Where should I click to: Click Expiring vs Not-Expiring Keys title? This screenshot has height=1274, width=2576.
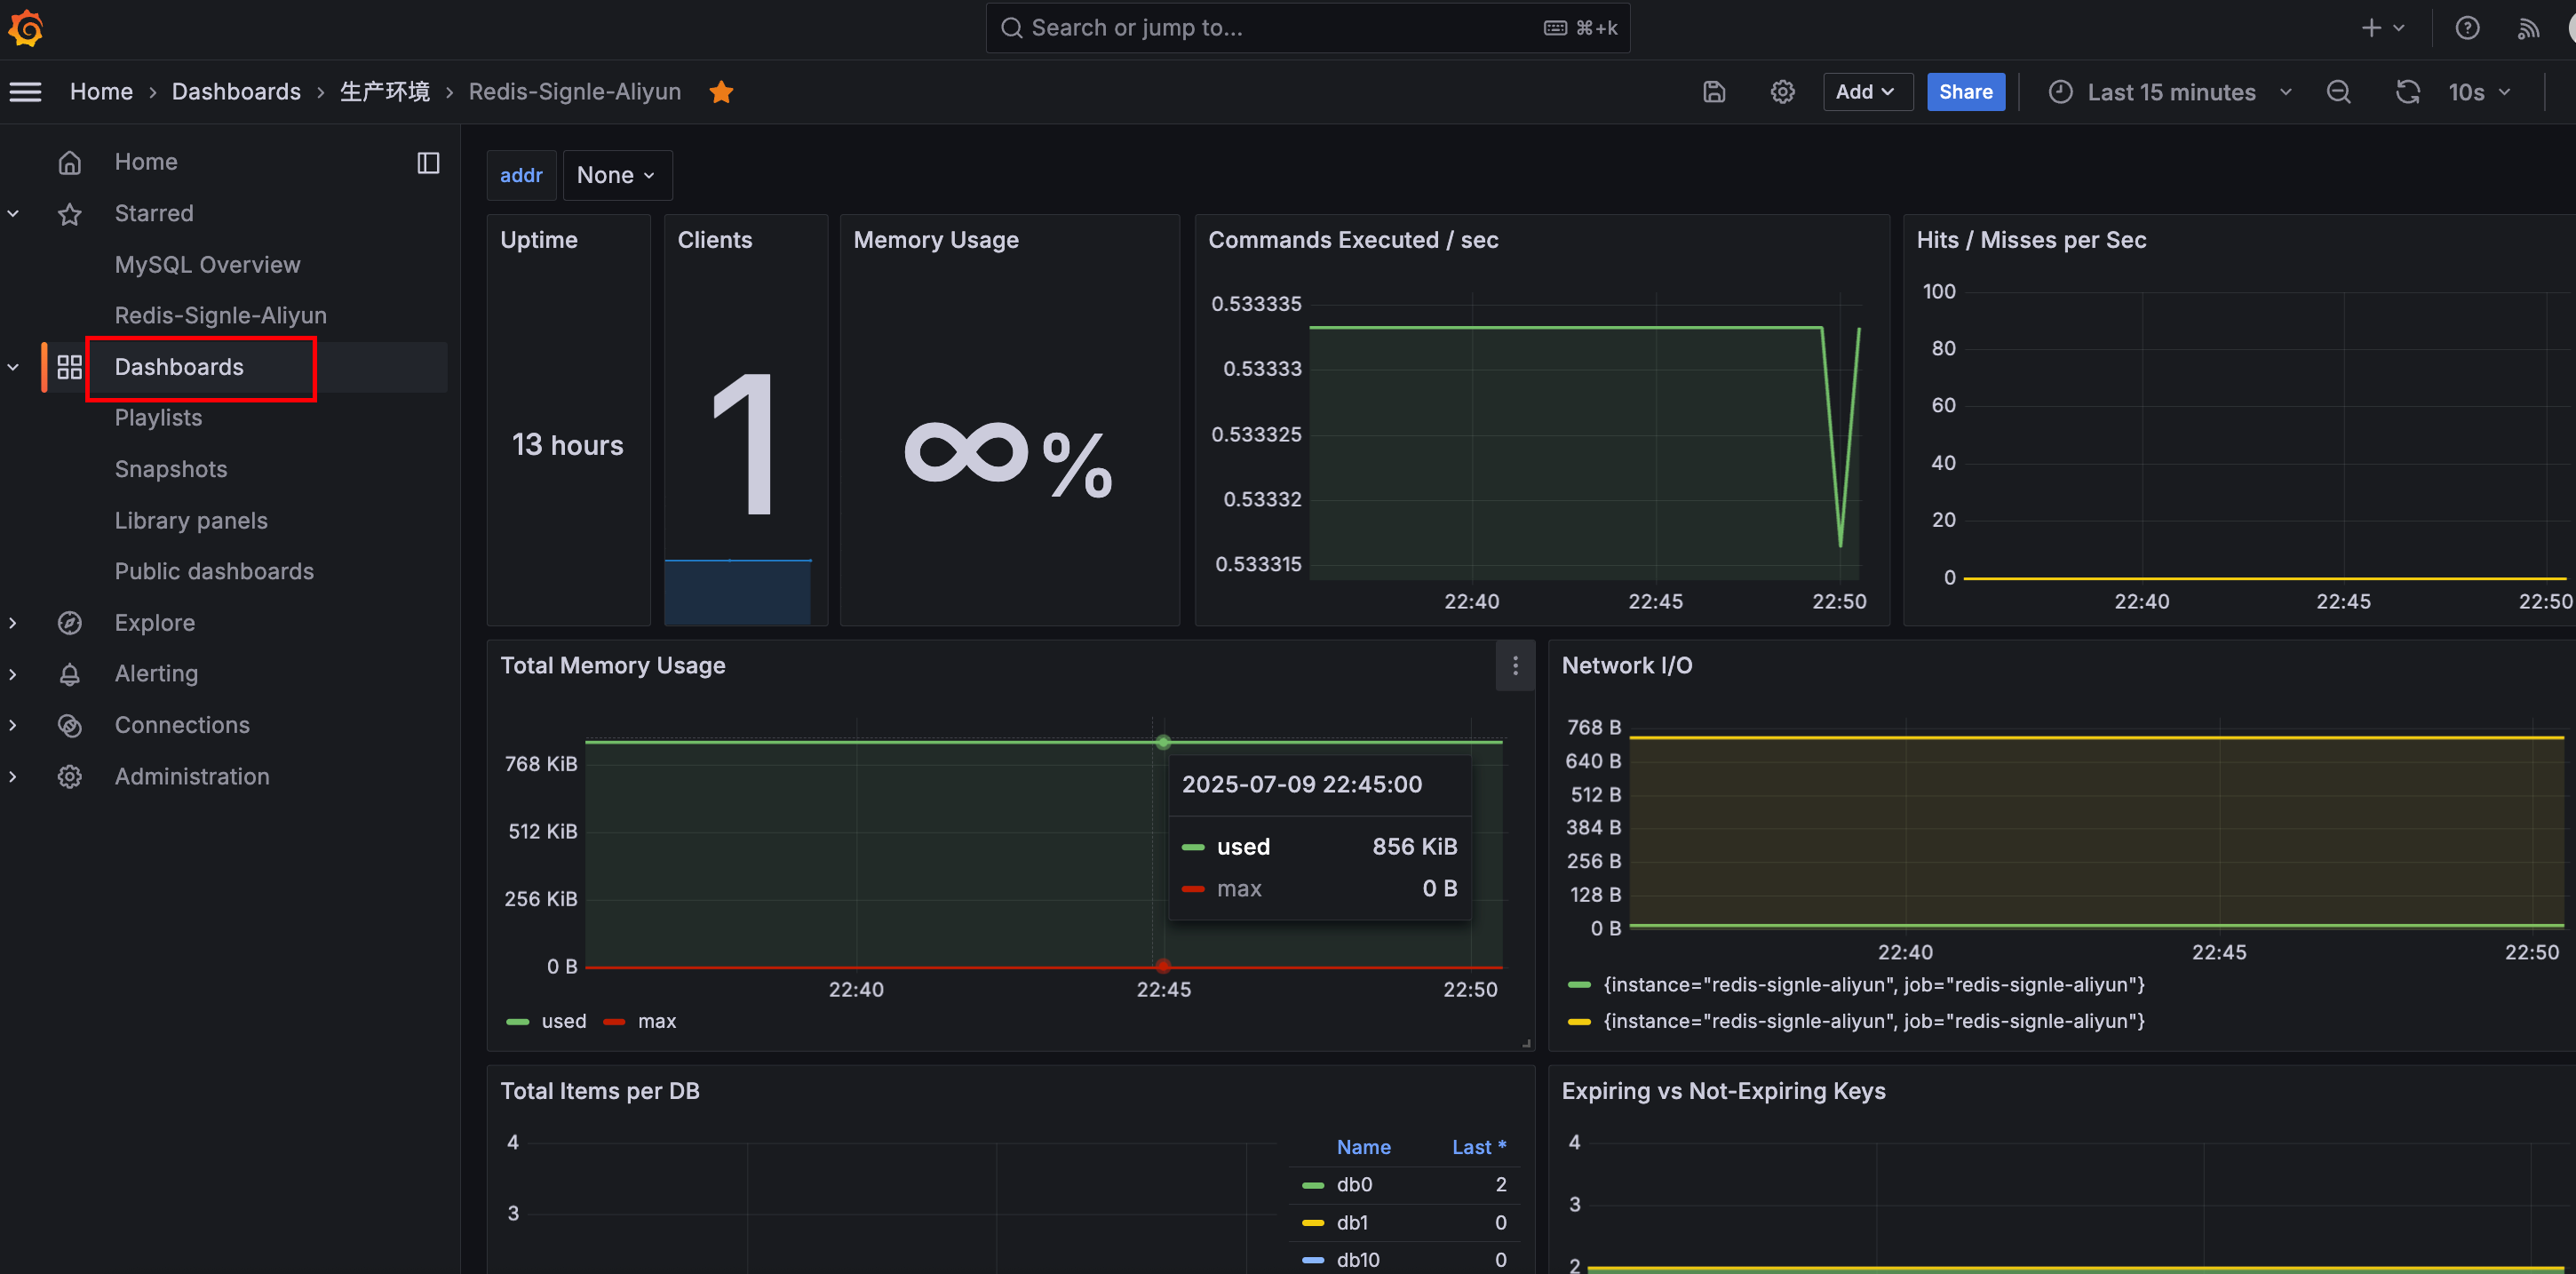tap(1723, 1091)
